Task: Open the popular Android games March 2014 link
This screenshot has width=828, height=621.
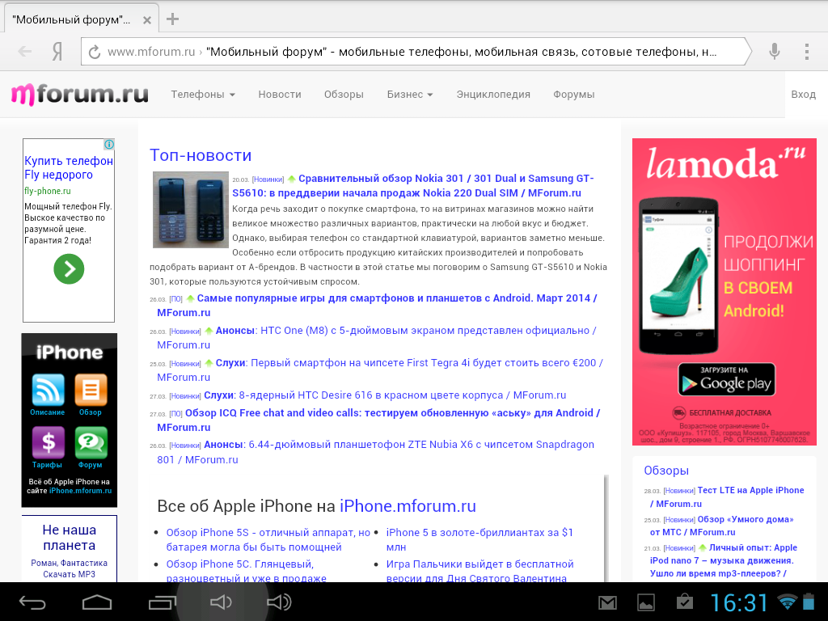Action: pos(377,305)
